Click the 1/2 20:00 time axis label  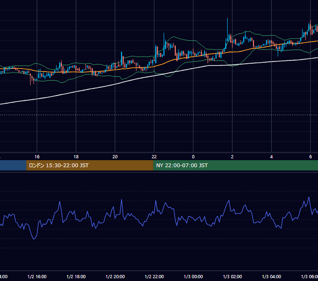pyautogui.click(x=115, y=276)
